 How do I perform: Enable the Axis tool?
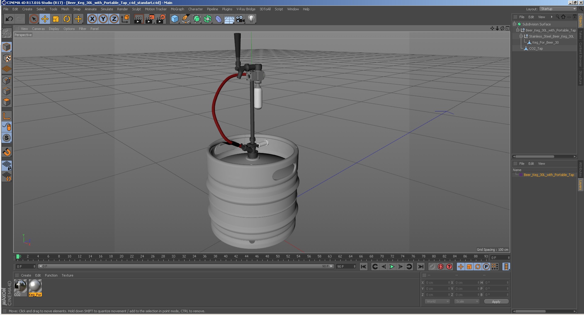(7, 116)
